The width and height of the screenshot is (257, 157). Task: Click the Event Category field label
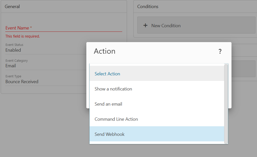[17, 61]
